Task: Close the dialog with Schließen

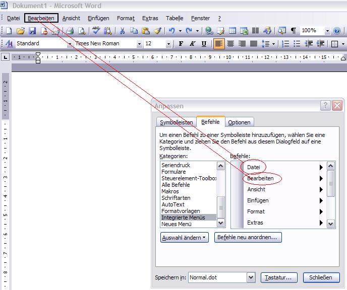Action: click(x=321, y=277)
